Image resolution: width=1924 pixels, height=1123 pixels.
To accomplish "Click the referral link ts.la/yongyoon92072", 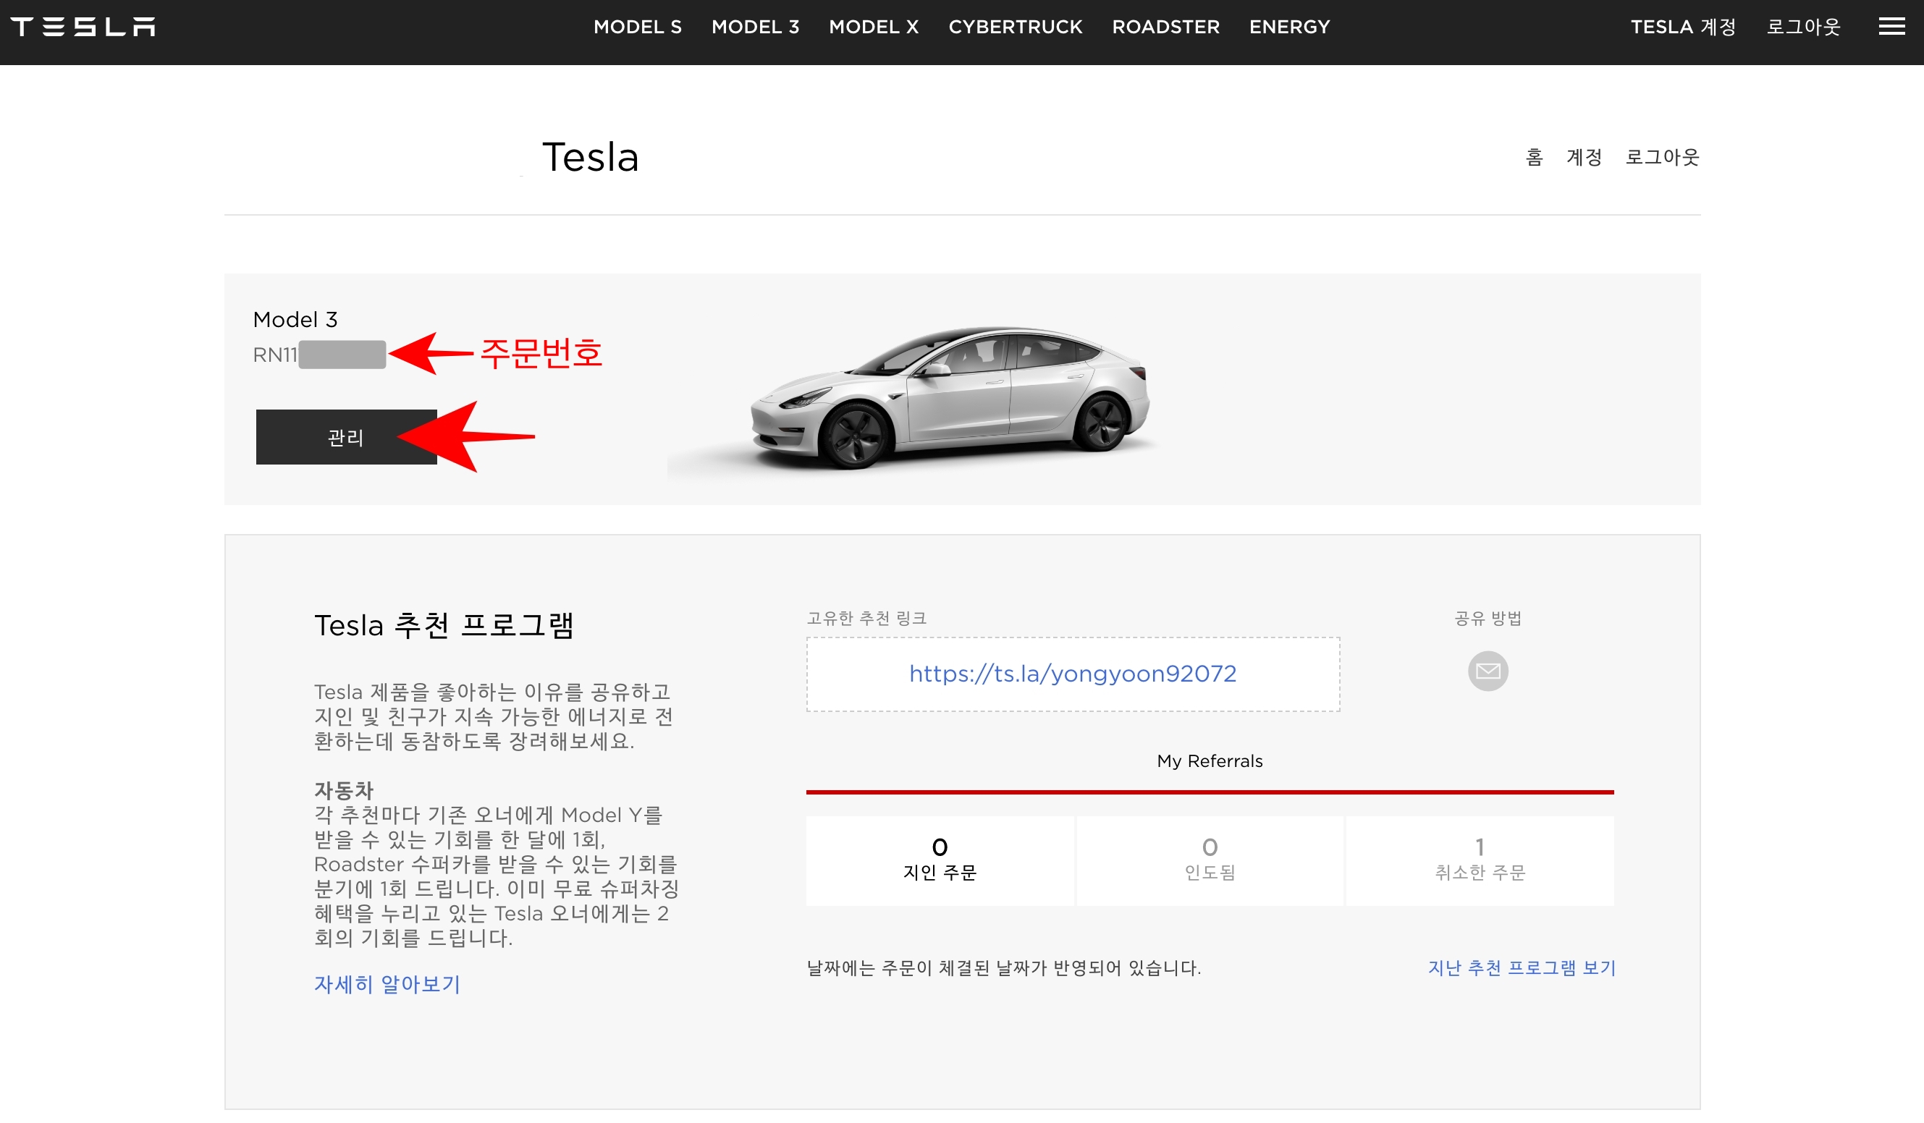I will 1072,674.
